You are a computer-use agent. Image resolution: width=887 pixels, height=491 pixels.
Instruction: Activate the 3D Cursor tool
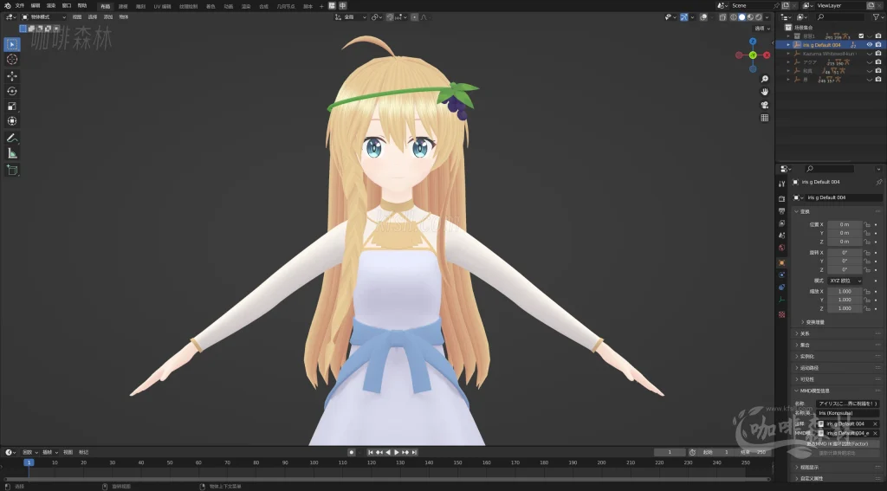point(12,60)
